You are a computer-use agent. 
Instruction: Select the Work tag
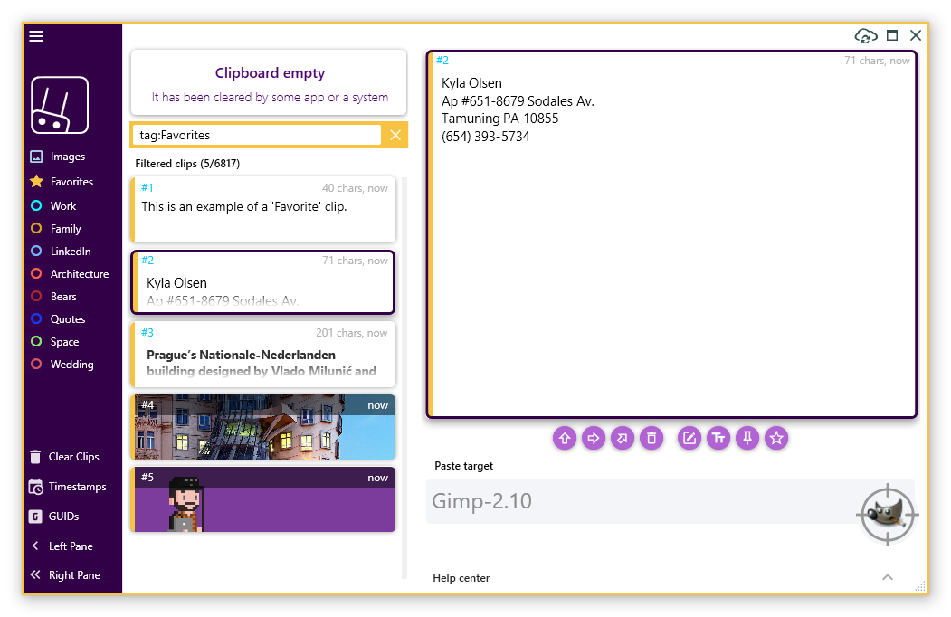pyautogui.click(x=53, y=205)
